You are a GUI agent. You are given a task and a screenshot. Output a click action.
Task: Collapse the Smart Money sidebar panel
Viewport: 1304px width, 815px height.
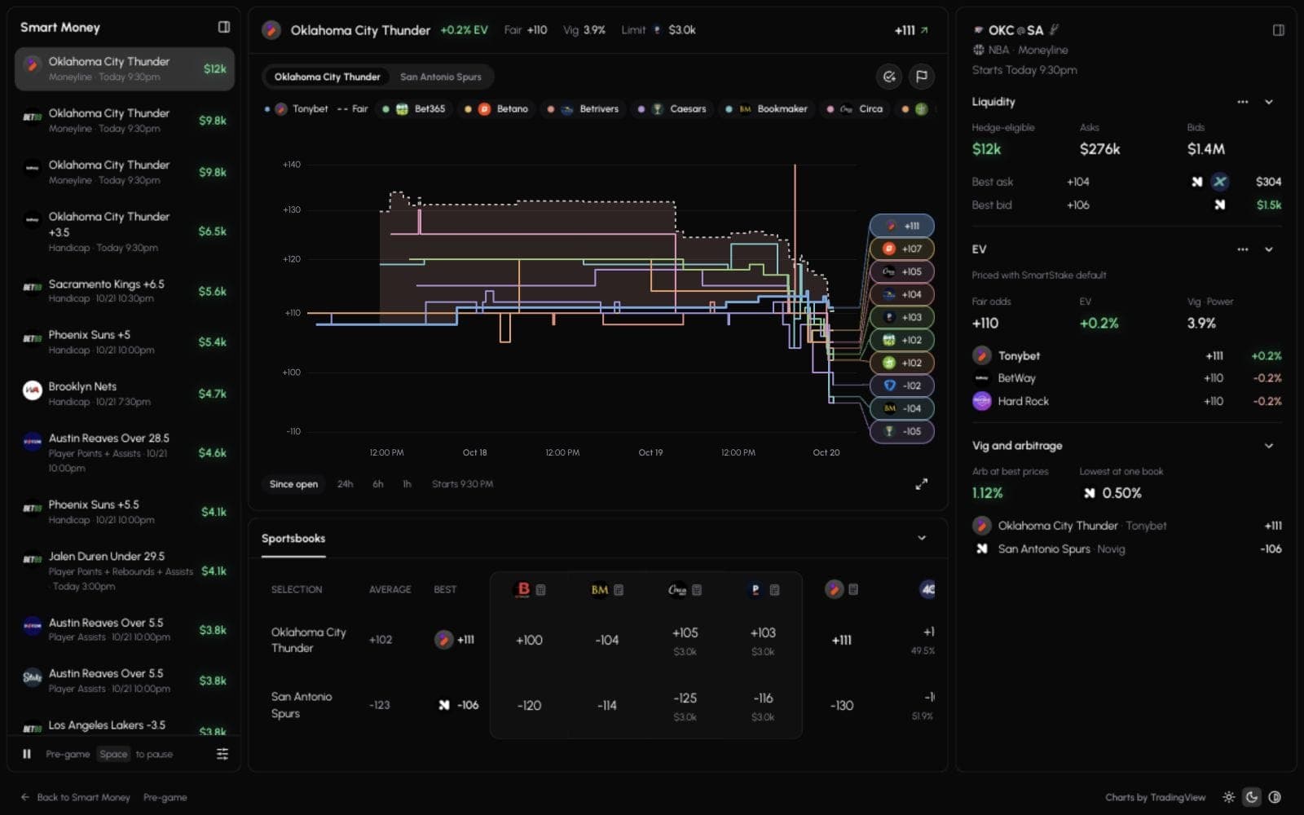223,27
